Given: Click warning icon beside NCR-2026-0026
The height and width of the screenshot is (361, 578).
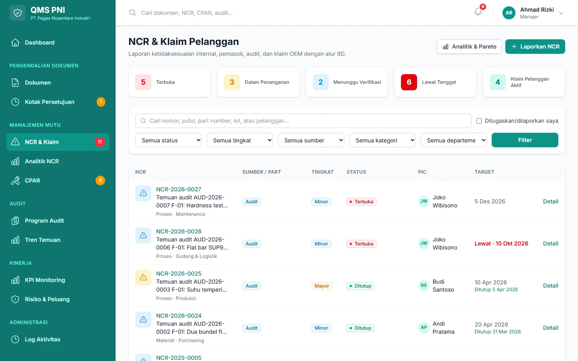Looking at the screenshot, I should pyautogui.click(x=143, y=235).
